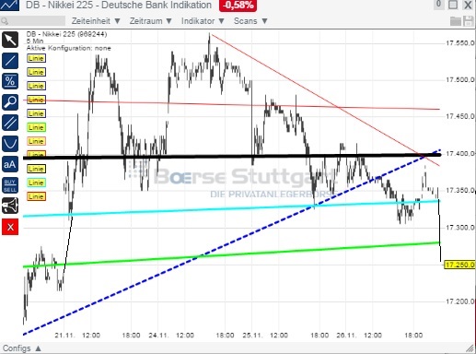Viewport: 476px width, 354px height.
Task: Click the chart logo icon in title bar
Action: pyautogui.click(x=9, y=5)
